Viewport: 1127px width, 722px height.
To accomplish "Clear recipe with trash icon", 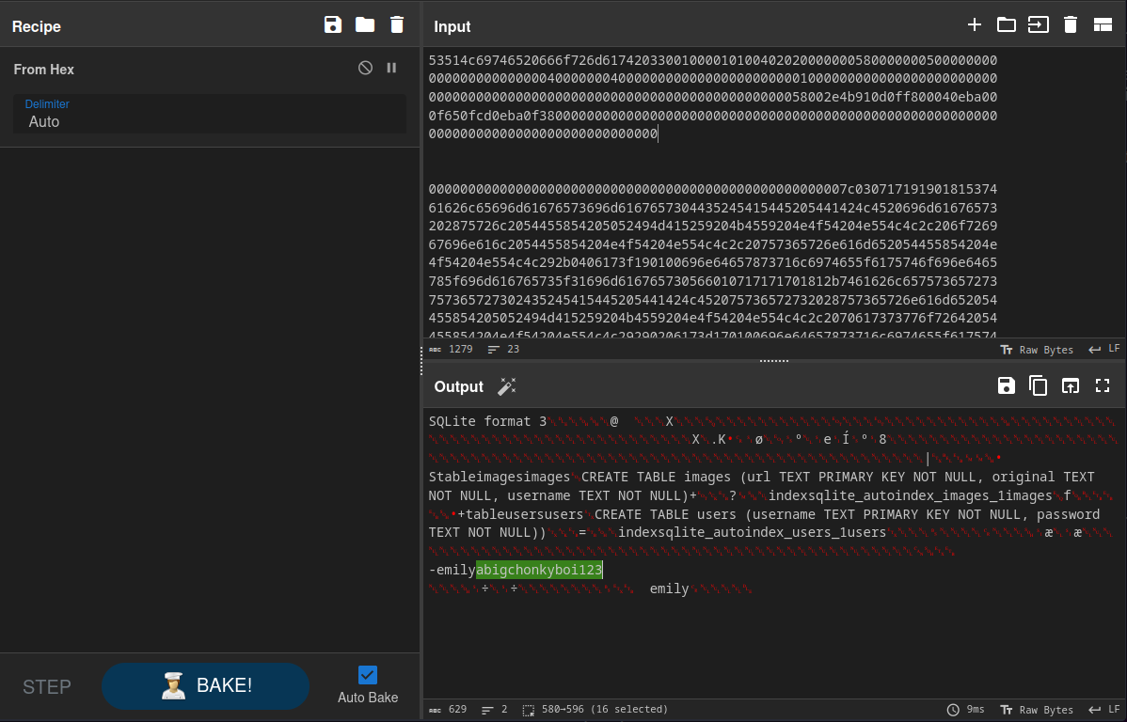I will [397, 25].
